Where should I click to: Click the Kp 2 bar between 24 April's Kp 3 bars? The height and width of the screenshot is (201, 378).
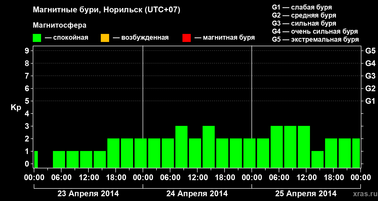point(195,153)
